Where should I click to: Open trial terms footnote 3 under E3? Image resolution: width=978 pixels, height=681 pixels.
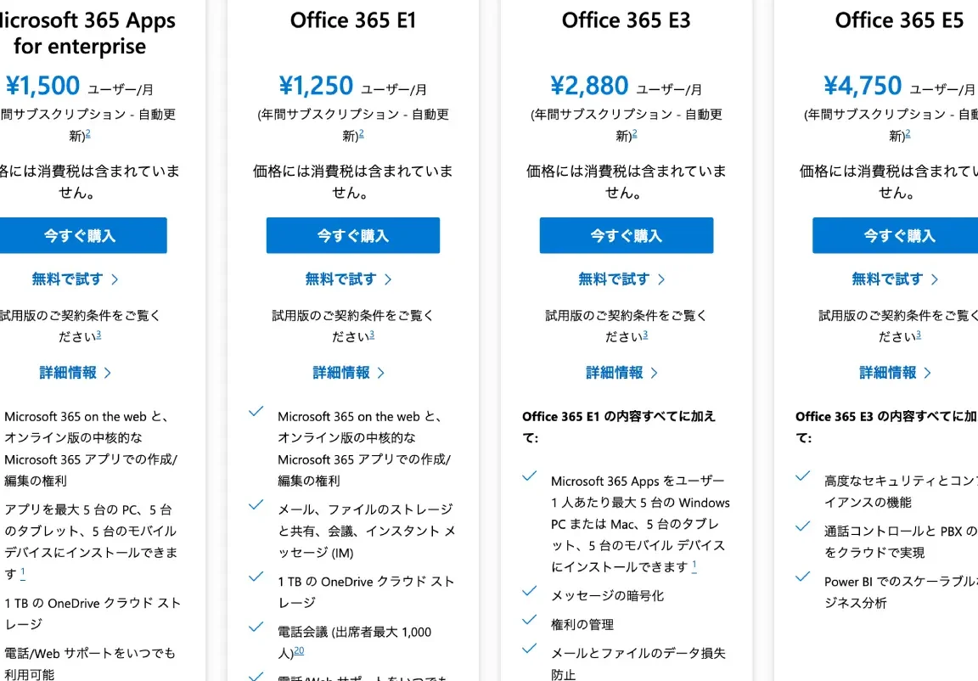click(645, 335)
